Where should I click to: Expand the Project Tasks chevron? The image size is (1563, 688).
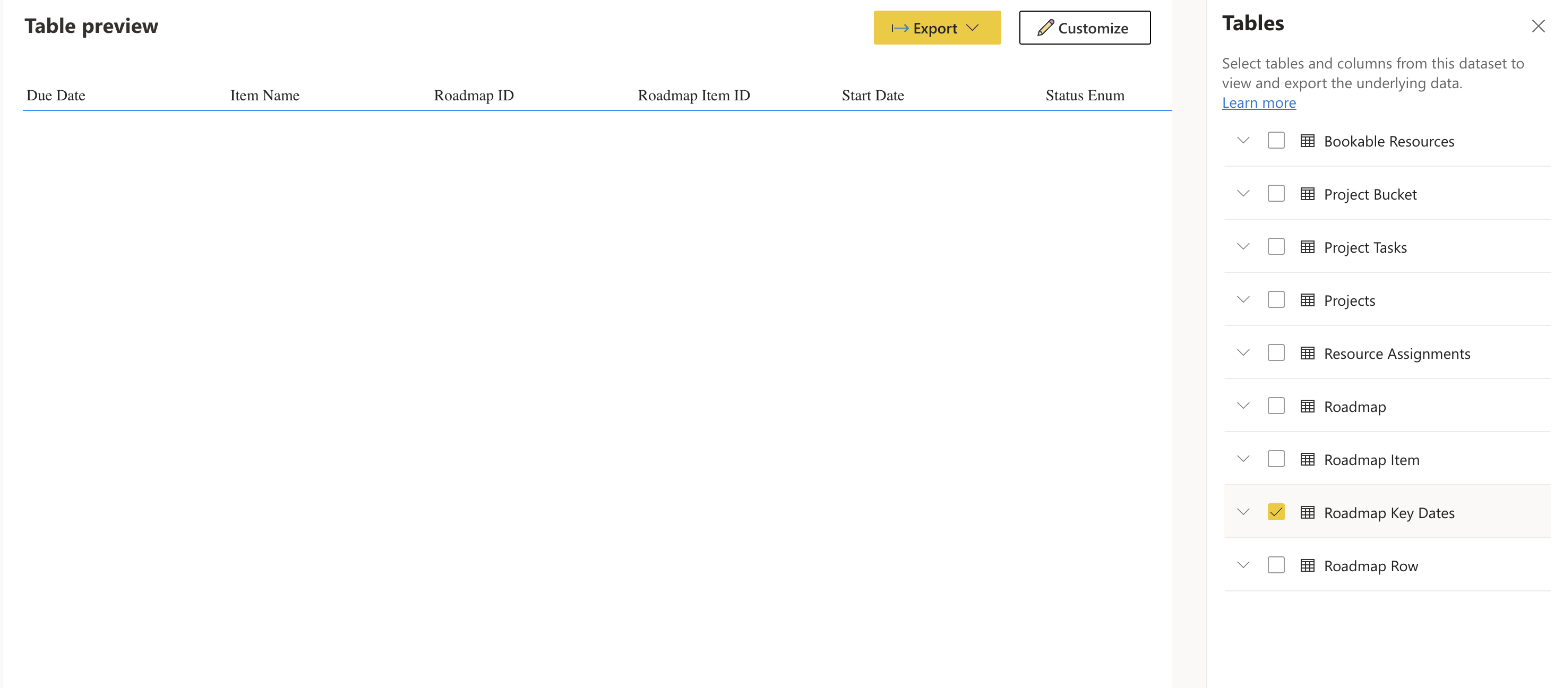click(x=1243, y=247)
